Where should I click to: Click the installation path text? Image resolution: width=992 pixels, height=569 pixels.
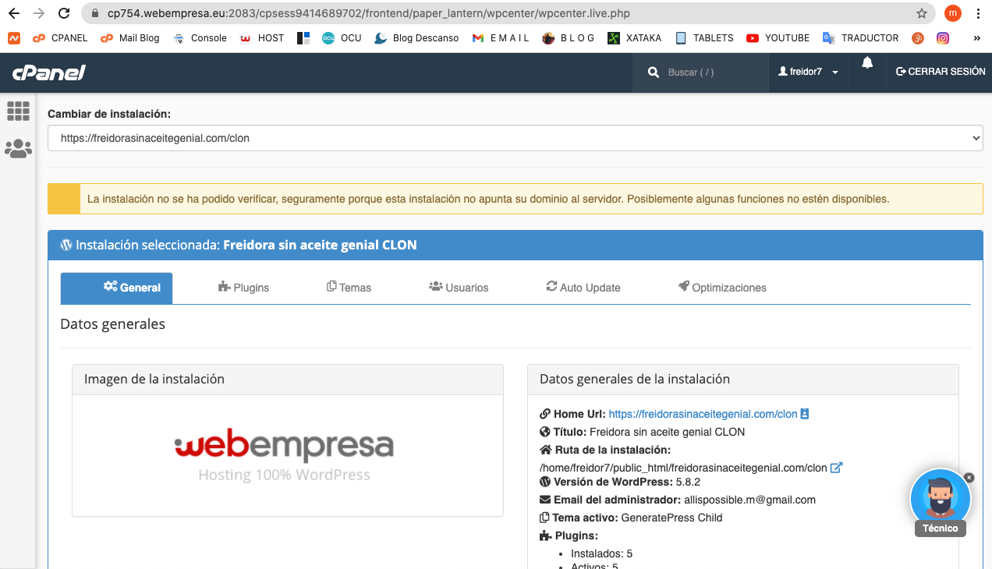683,468
